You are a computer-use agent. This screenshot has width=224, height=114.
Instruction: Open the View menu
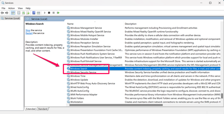[x=20, y=8]
